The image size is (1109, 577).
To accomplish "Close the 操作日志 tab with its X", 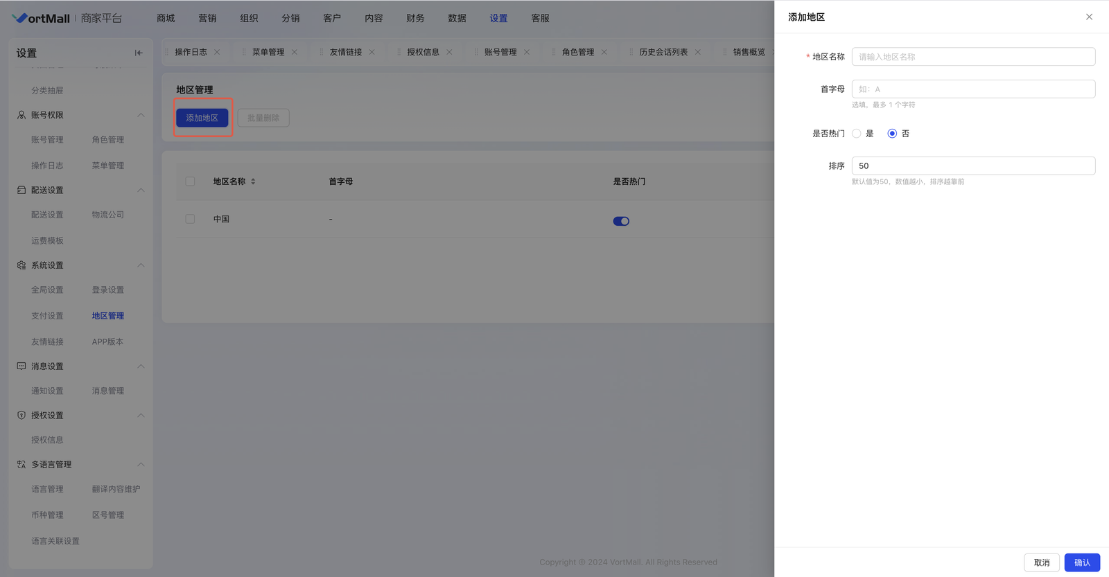I will point(217,52).
